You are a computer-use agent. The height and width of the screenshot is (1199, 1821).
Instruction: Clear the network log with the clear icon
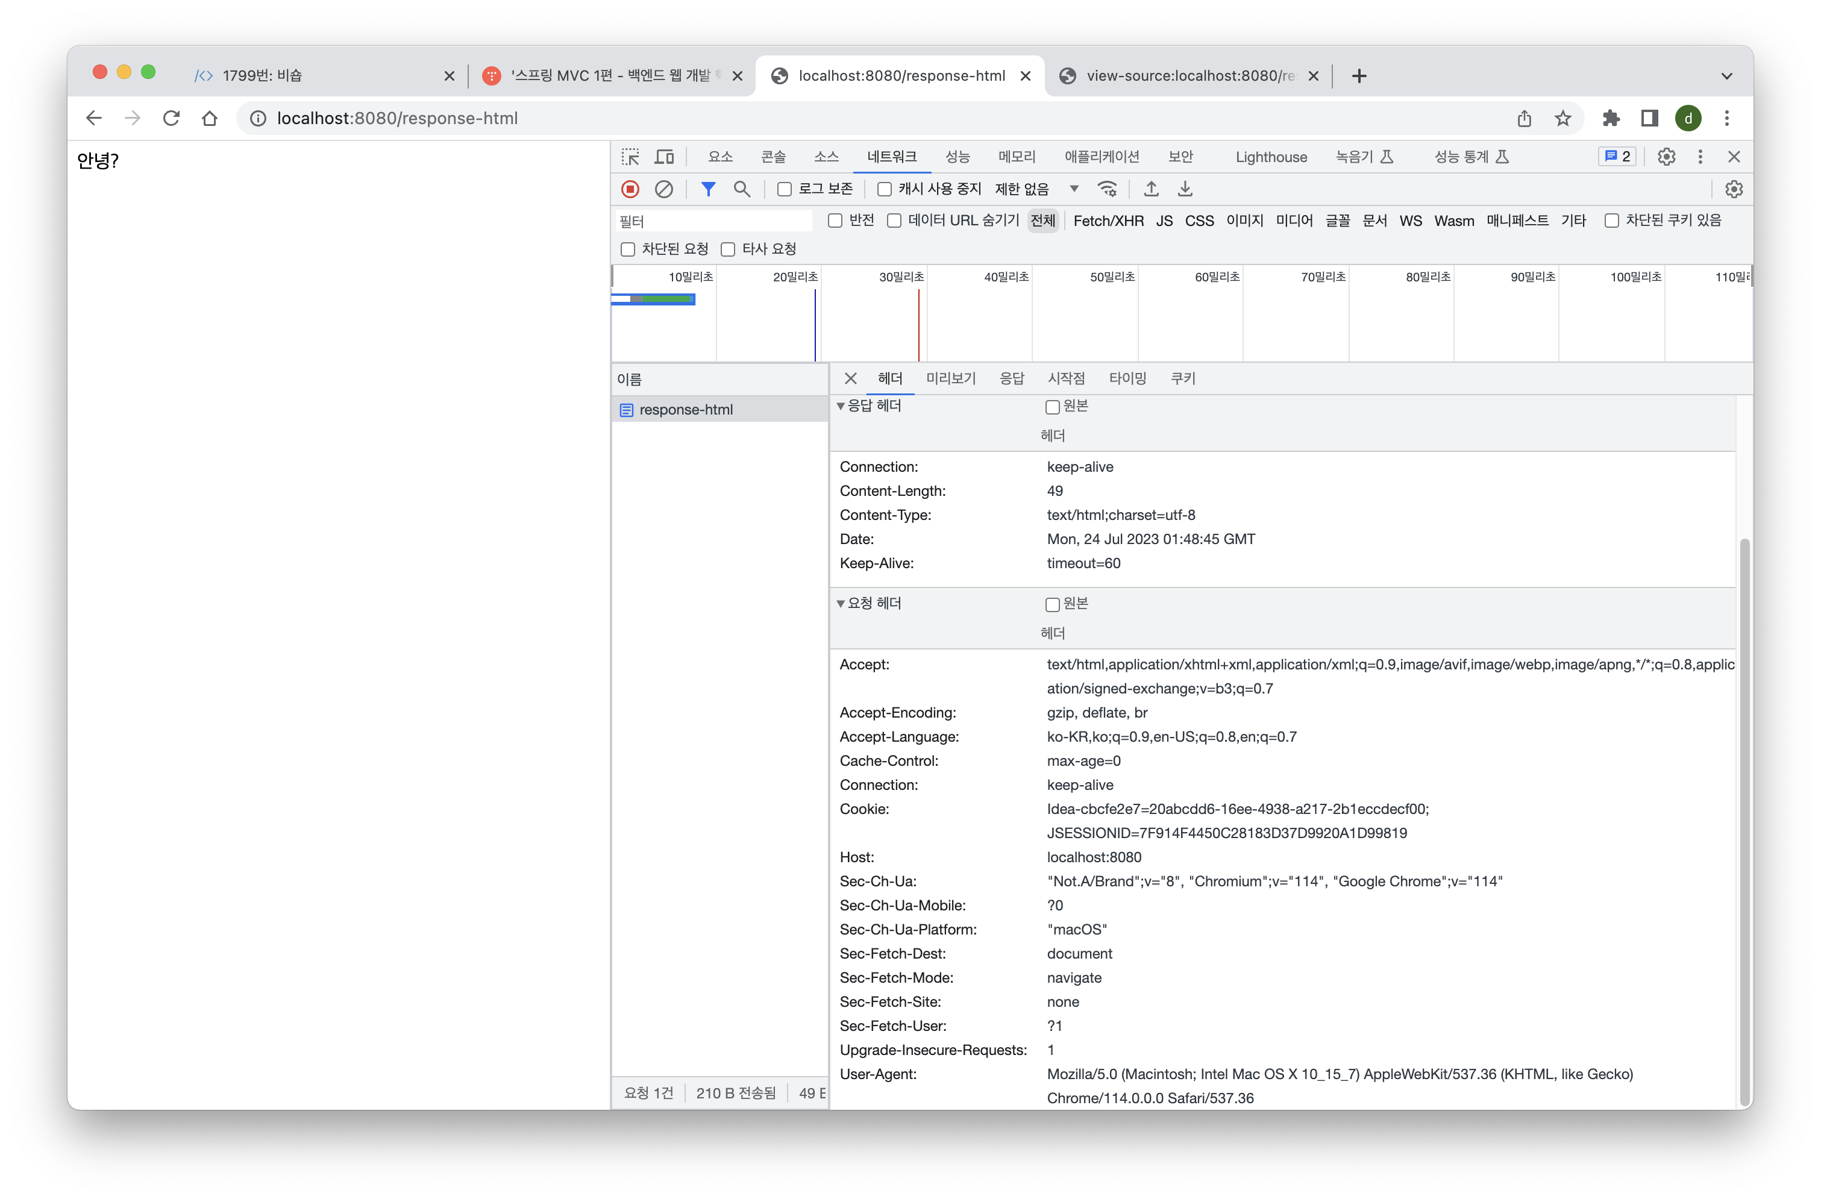663,189
